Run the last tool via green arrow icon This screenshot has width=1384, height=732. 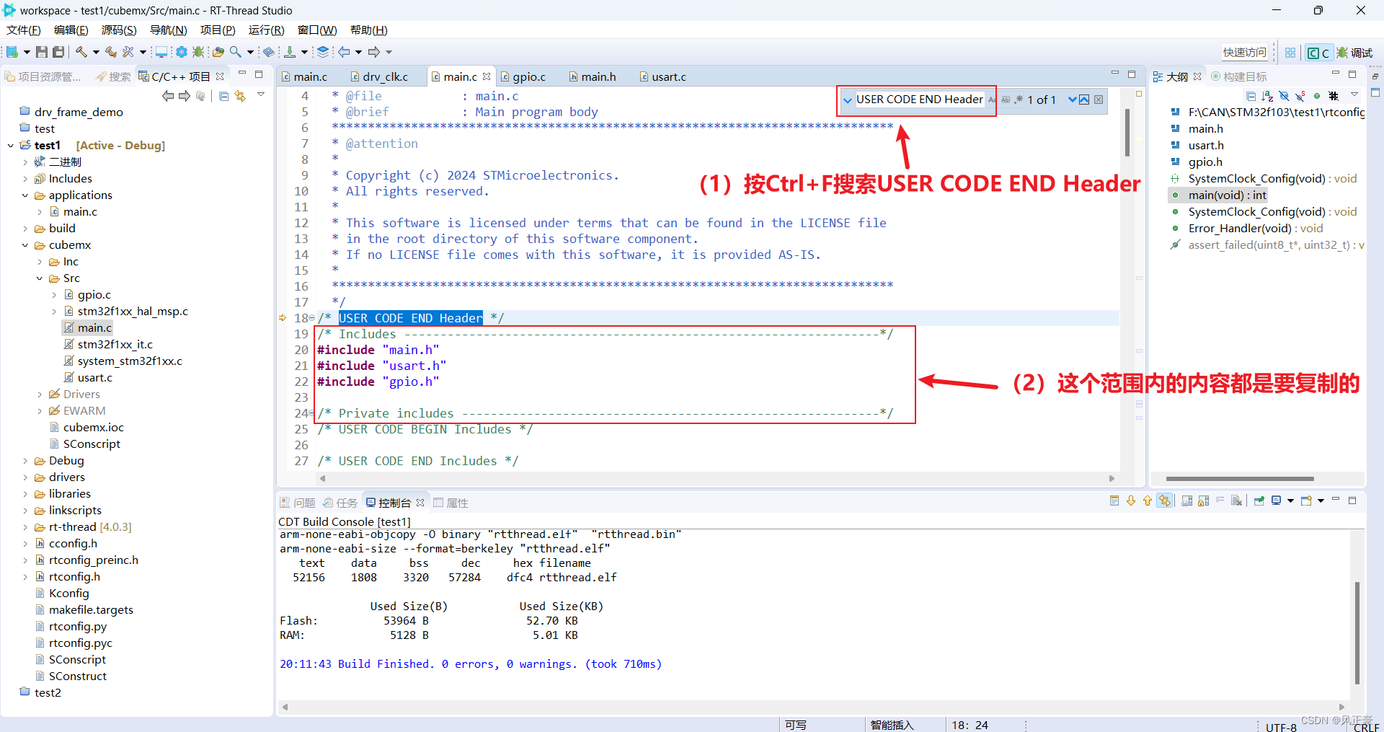(290, 51)
